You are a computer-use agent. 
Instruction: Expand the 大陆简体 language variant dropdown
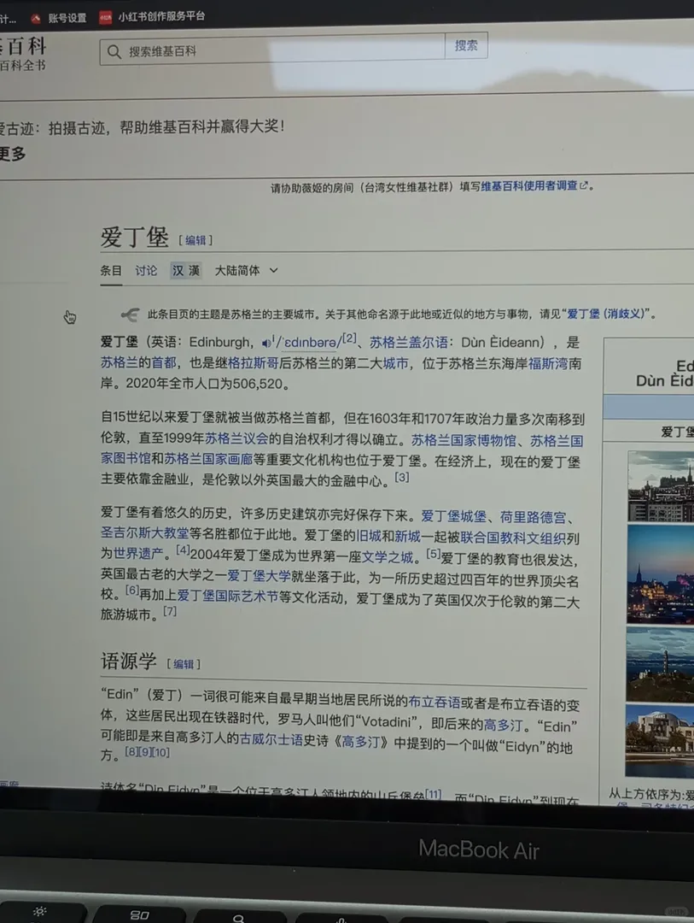coord(246,270)
